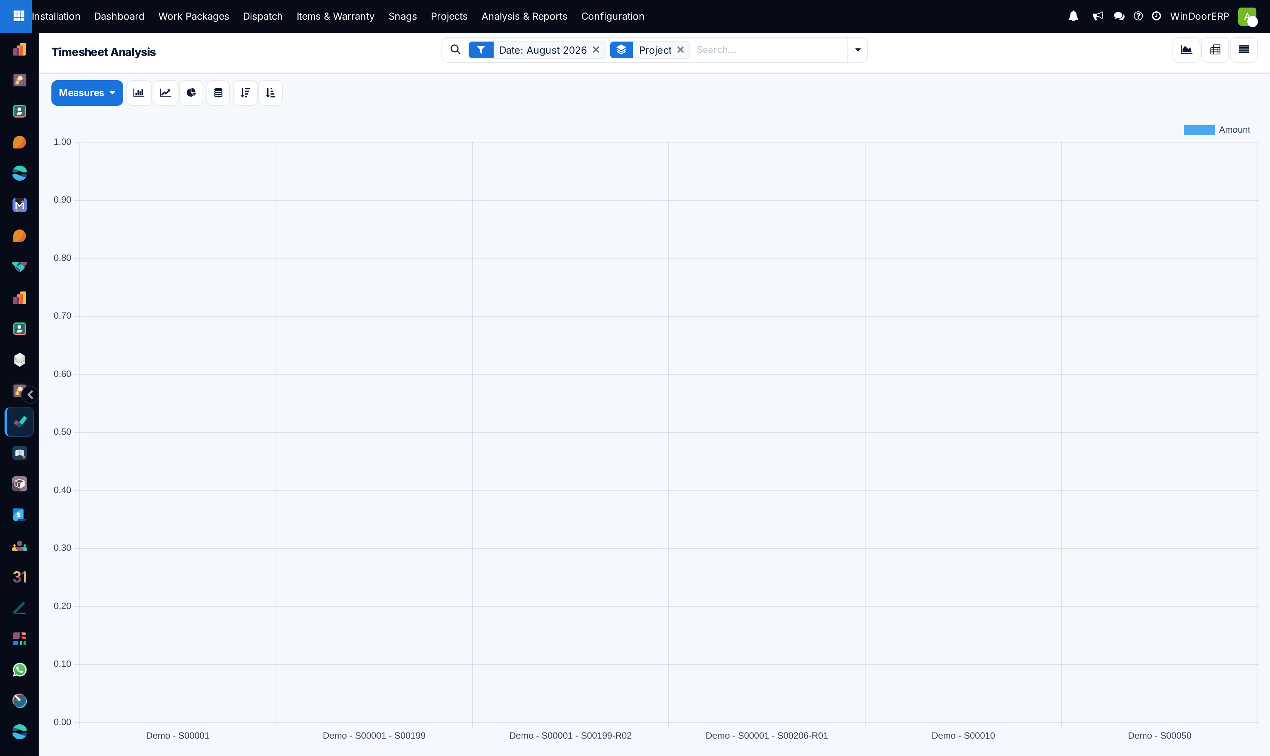The image size is (1270, 756).
Task: Click the Demo - S00010 axis label
Action: pos(963,736)
